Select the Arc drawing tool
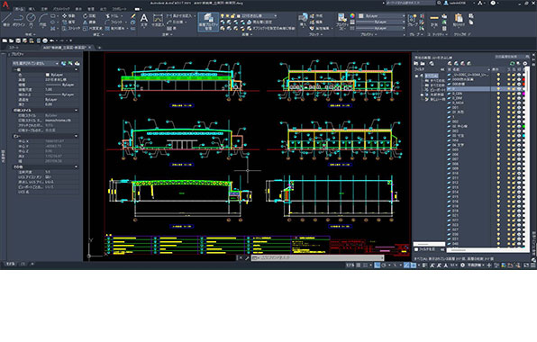Viewport: 537px width, 342px height. (x=43, y=20)
